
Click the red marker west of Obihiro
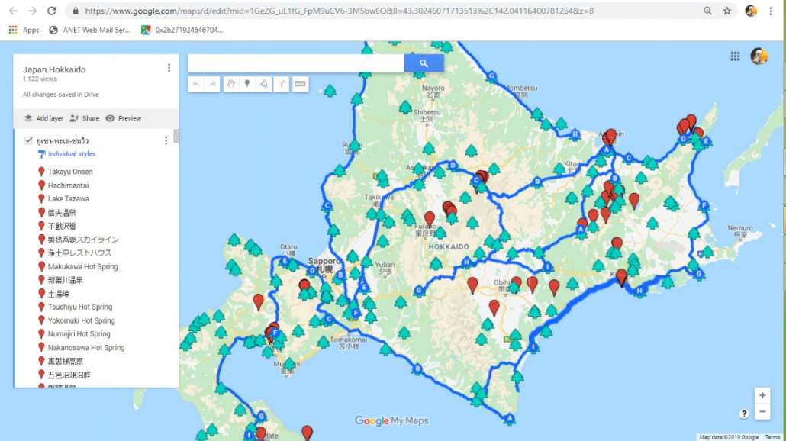(472, 285)
